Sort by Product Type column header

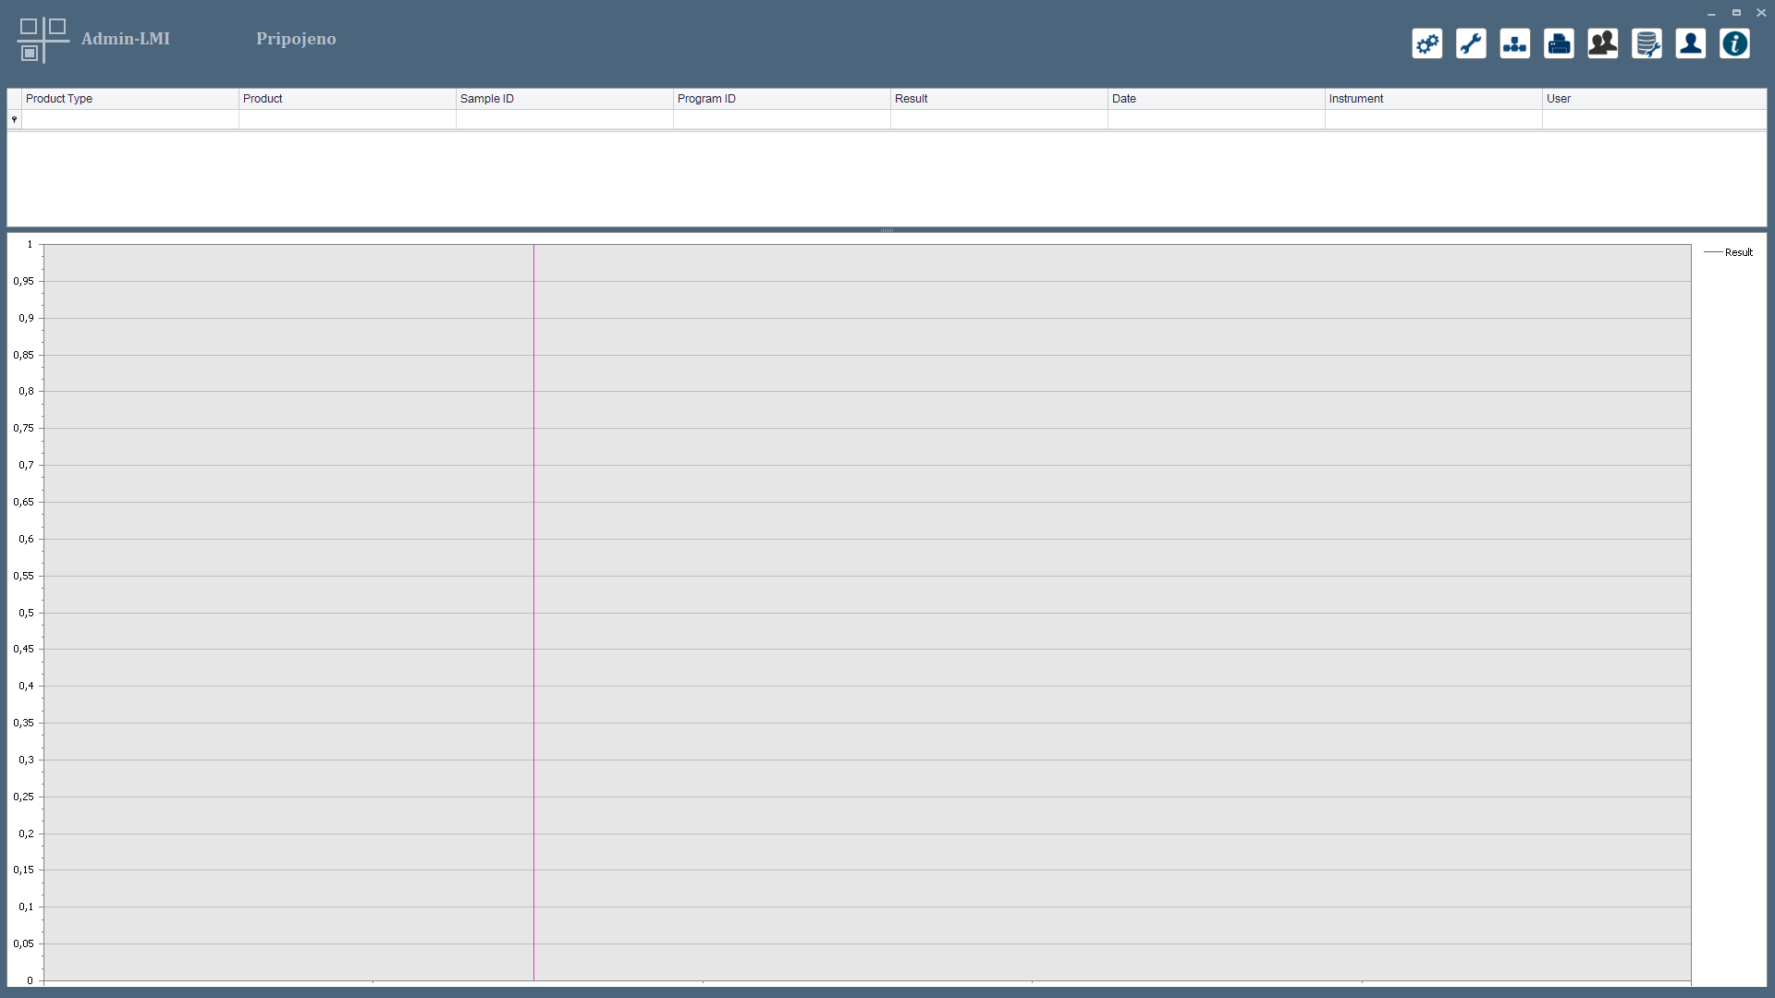click(x=129, y=99)
